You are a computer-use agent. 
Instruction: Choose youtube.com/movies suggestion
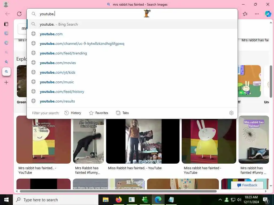[132, 63]
